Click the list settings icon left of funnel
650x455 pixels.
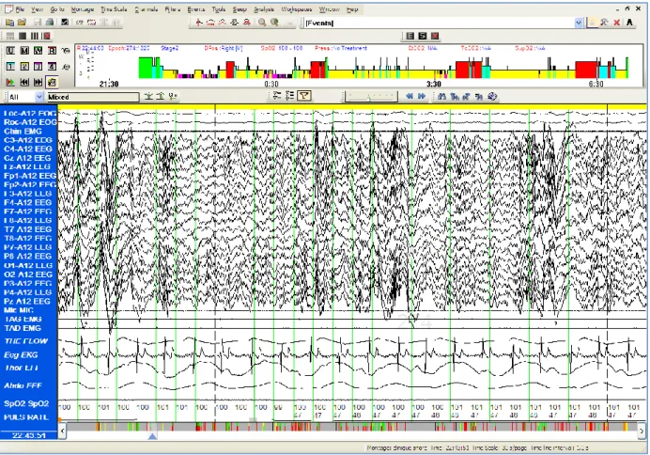click(x=290, y=96)
